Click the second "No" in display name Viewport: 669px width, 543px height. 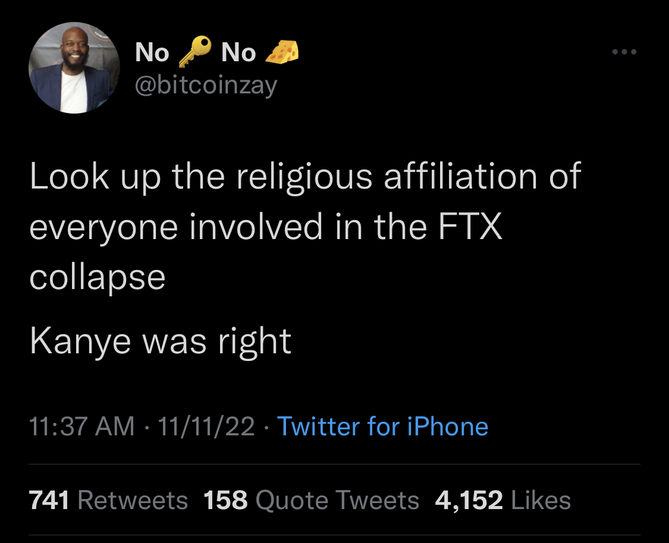tap(238, 54)
